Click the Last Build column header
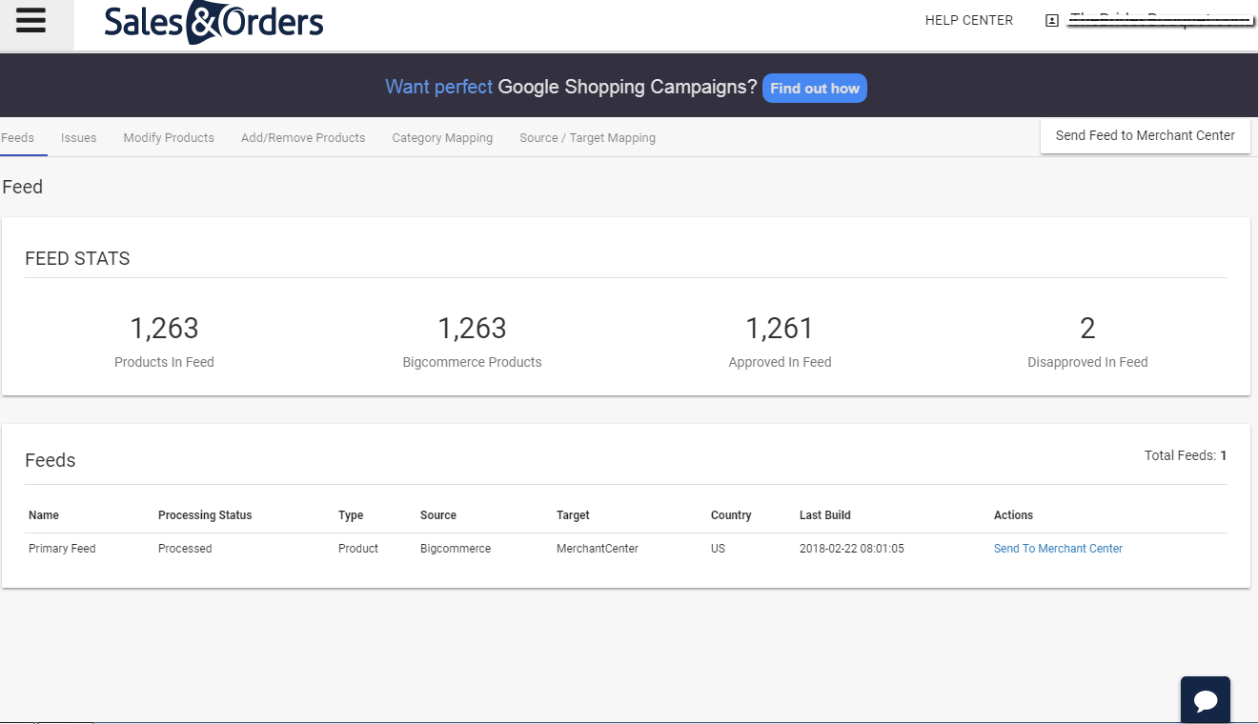Image resolution: width=1258 pixels, height=724 pixels. (x=825, y=515)
